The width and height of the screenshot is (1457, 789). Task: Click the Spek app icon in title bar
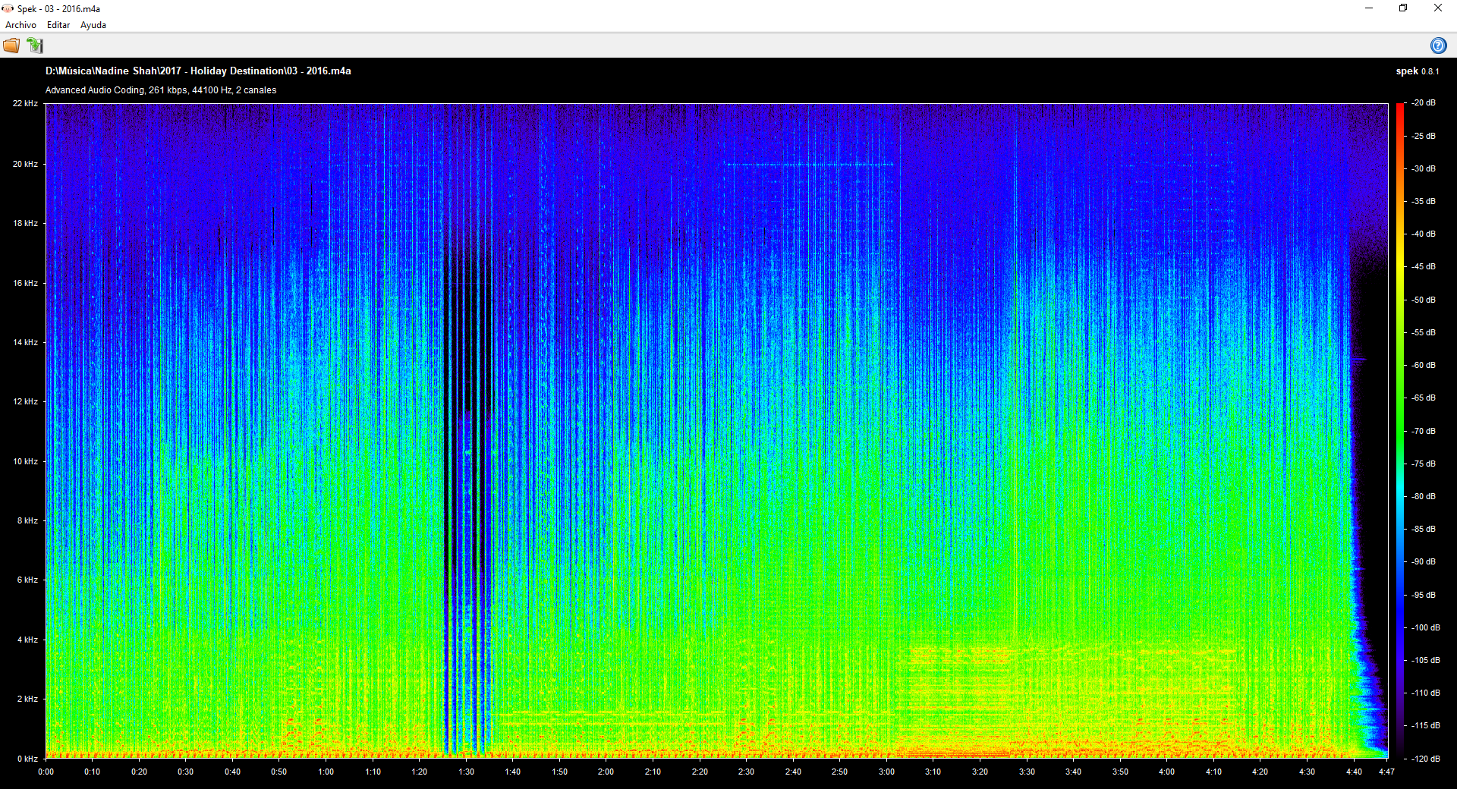pos(8,8)
